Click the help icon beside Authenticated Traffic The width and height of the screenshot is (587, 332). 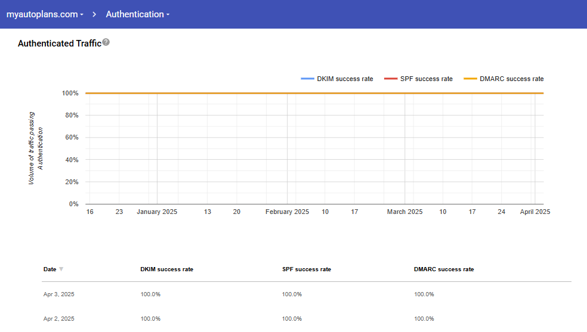click(106, 42)
